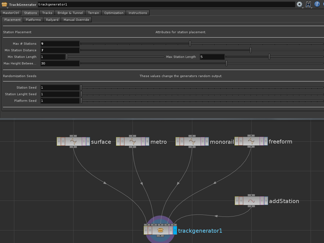
Task: Click the Max # Stations slider handle
Action: [190, 44]
